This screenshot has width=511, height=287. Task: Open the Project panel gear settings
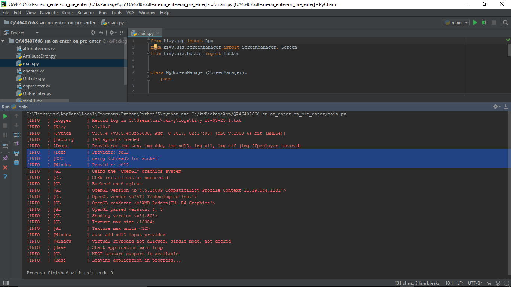(112, 33)
